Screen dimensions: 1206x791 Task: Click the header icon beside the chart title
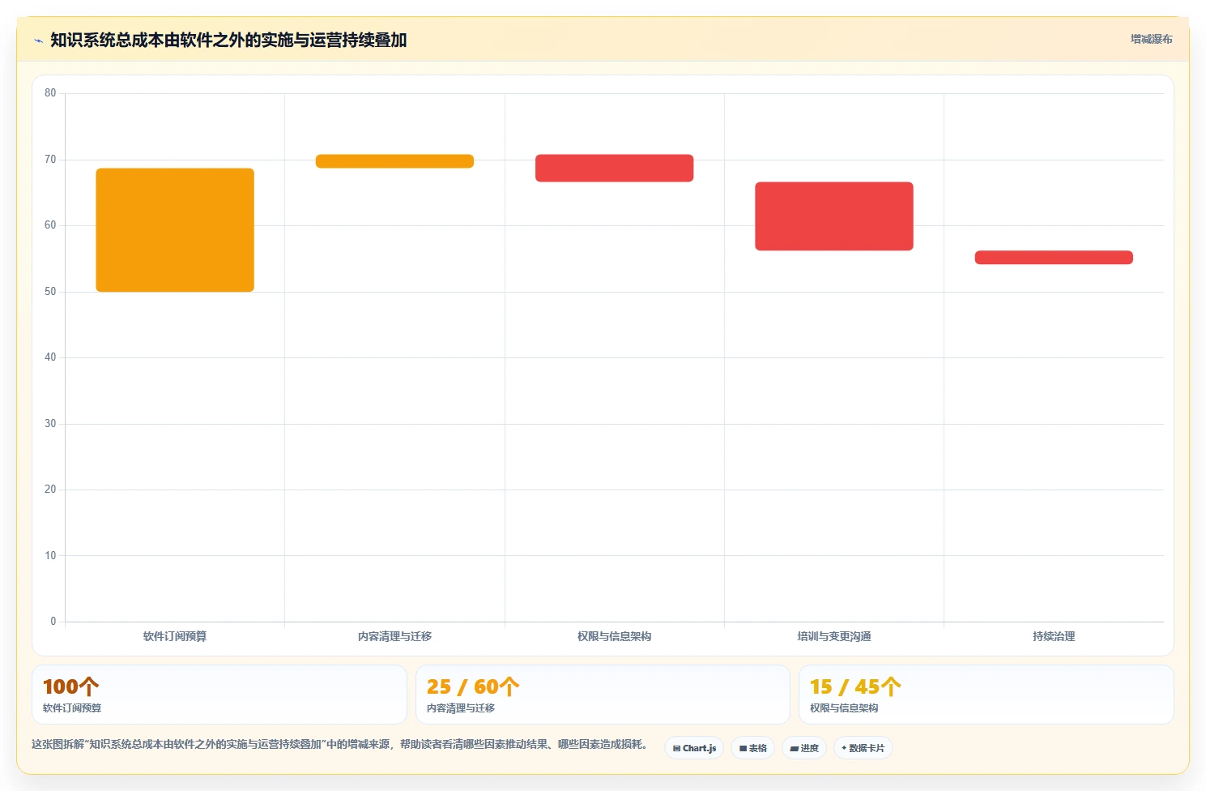38,41
